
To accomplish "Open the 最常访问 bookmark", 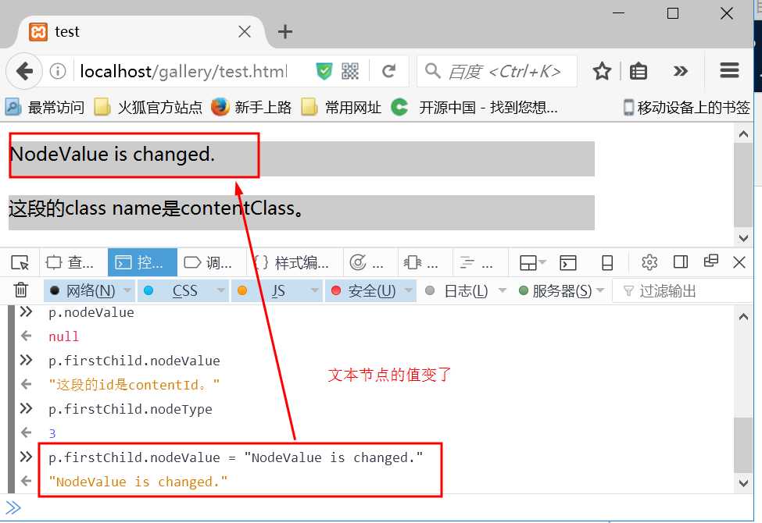I will click(x=45, y=107).
